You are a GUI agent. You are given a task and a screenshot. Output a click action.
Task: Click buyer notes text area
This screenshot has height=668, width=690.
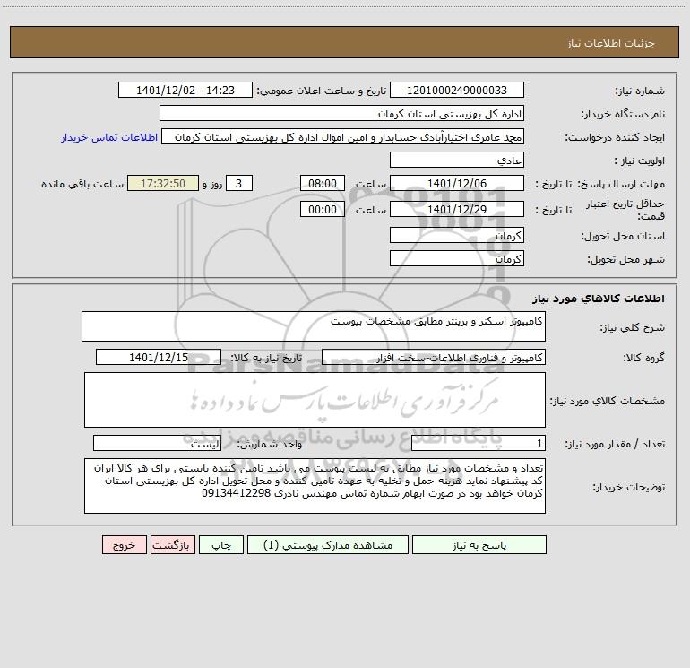coord(315,486)
